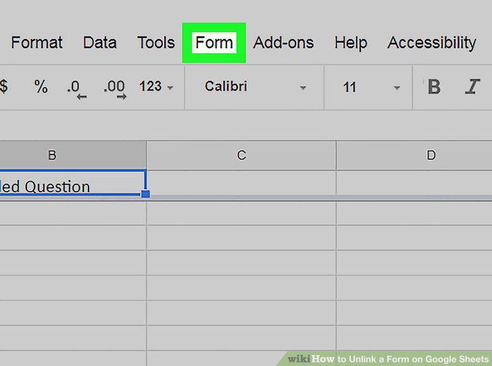The image size is (492, 366).
Task: Open the Help menu
Action: click(x=351, y=43)
